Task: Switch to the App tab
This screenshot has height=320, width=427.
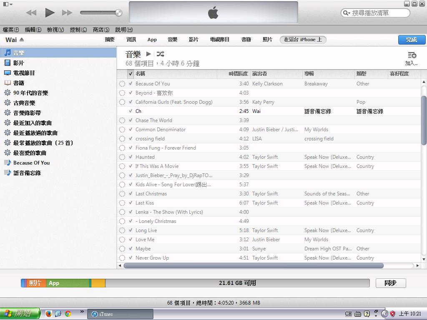Action: tap(152, 40)
